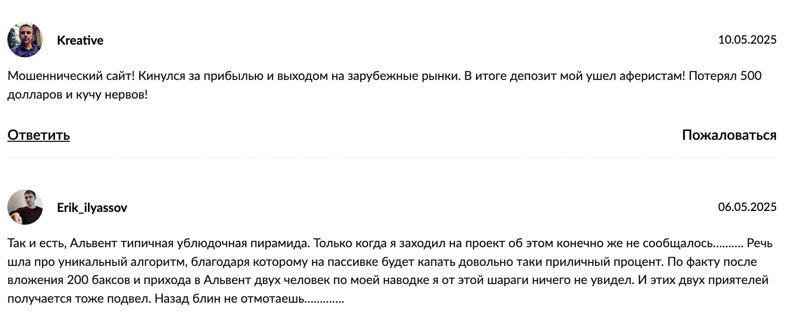Screen dimensions: 799x312
Task: Select the date 06.05.2025
Action: pos(747,207)
